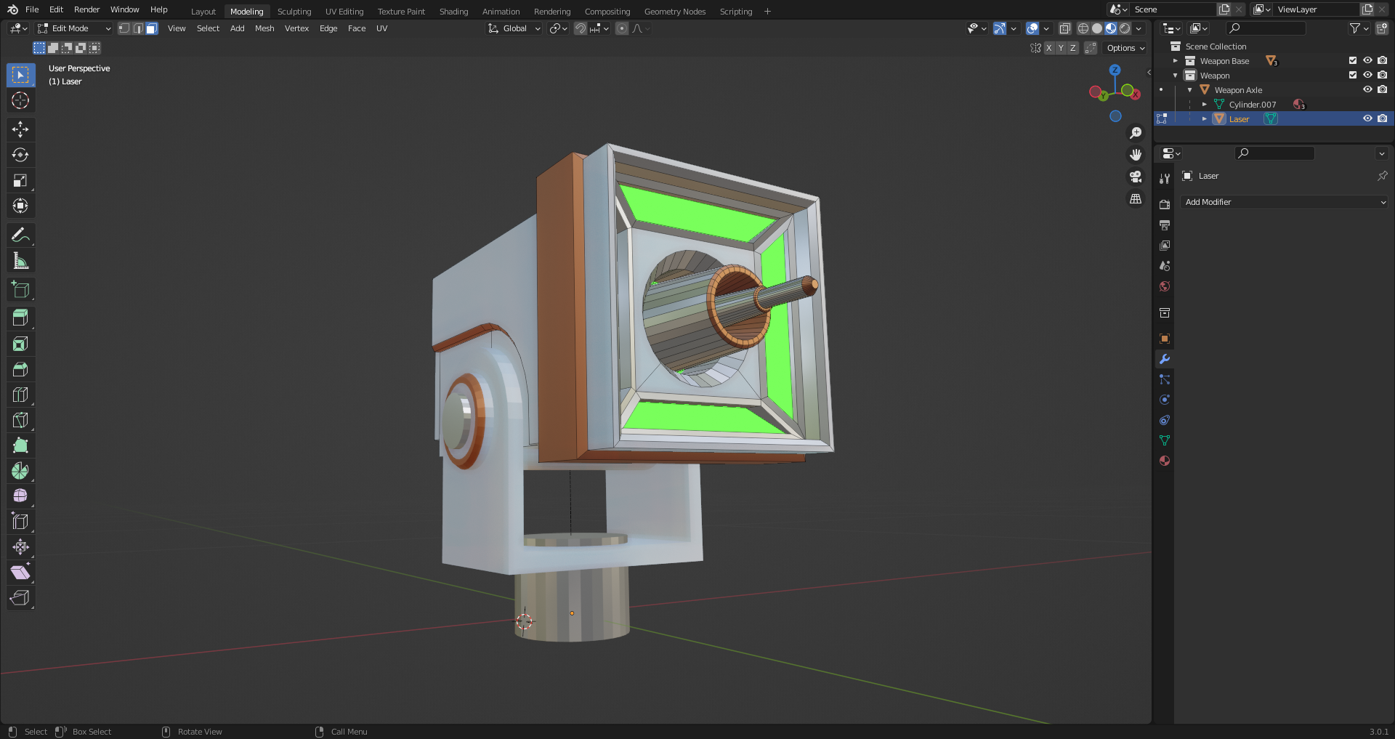Select the Annotate pencil tool
Screen dimensions: 1395x739
click(x=20, y=235)
